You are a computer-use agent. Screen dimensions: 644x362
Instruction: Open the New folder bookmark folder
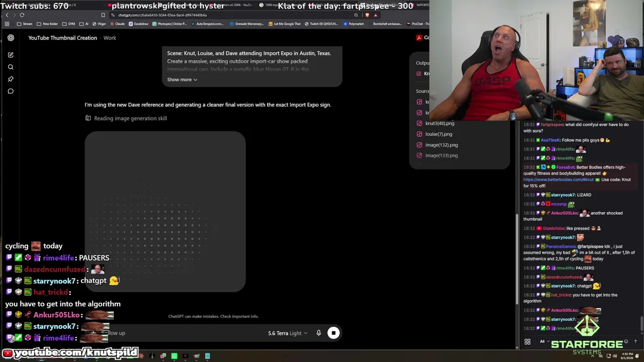[47, 24]
